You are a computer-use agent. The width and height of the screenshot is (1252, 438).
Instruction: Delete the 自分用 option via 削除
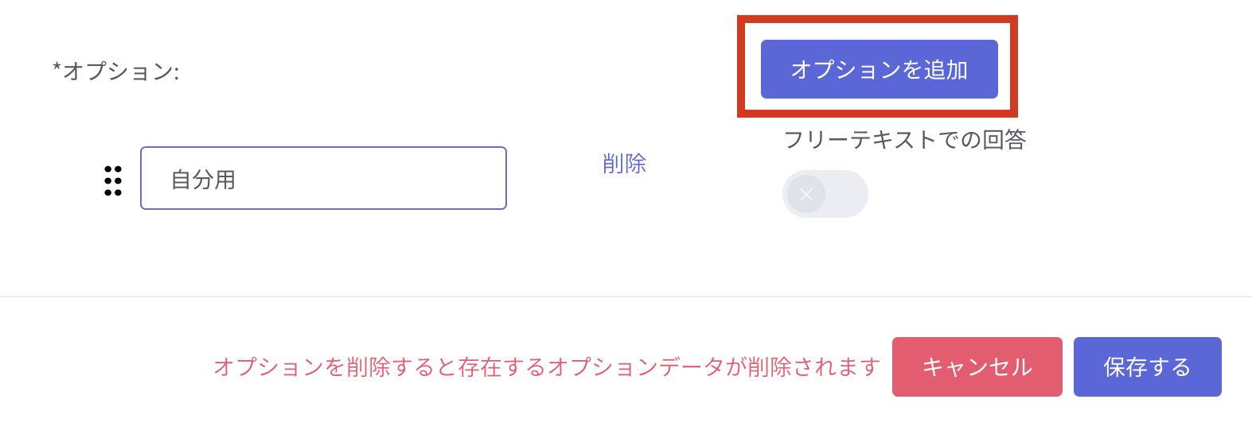pos(624,164)
